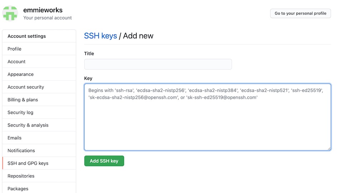Viewport: 357px width, 193px height.
Task: Focus the Title input field
Action: pos(158,64)
